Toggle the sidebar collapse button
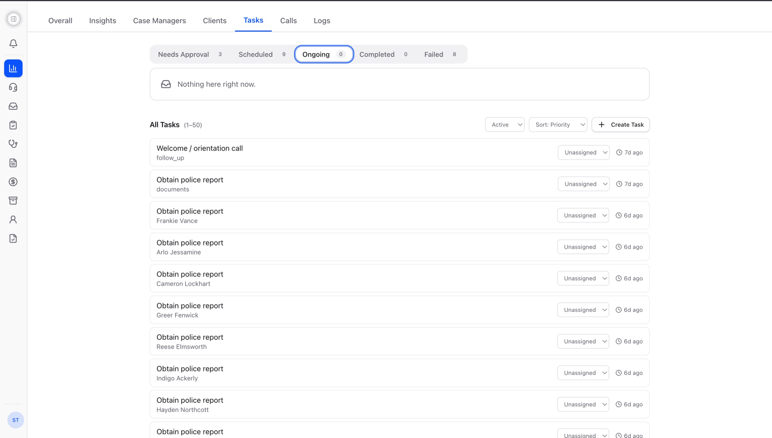772x438 pixels. [14, 19]
